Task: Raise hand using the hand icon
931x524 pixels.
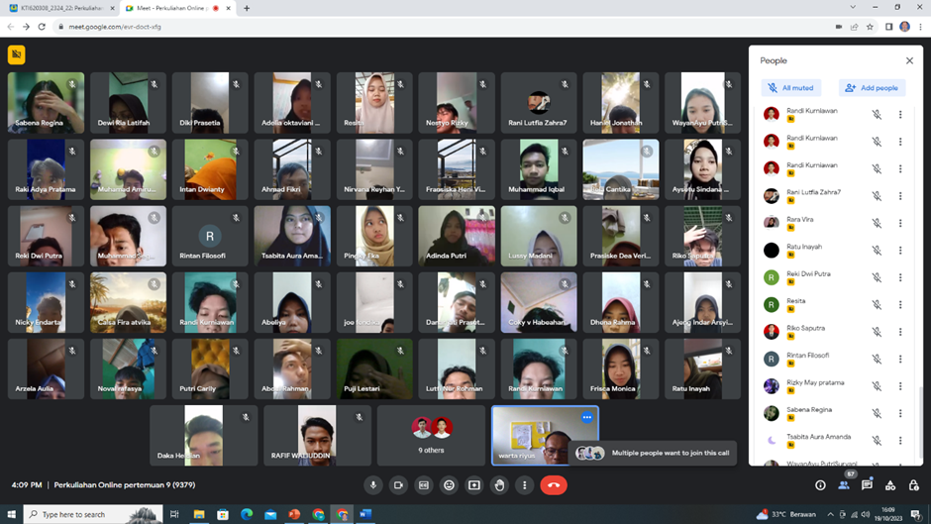Action: click(x=499, y=485)
